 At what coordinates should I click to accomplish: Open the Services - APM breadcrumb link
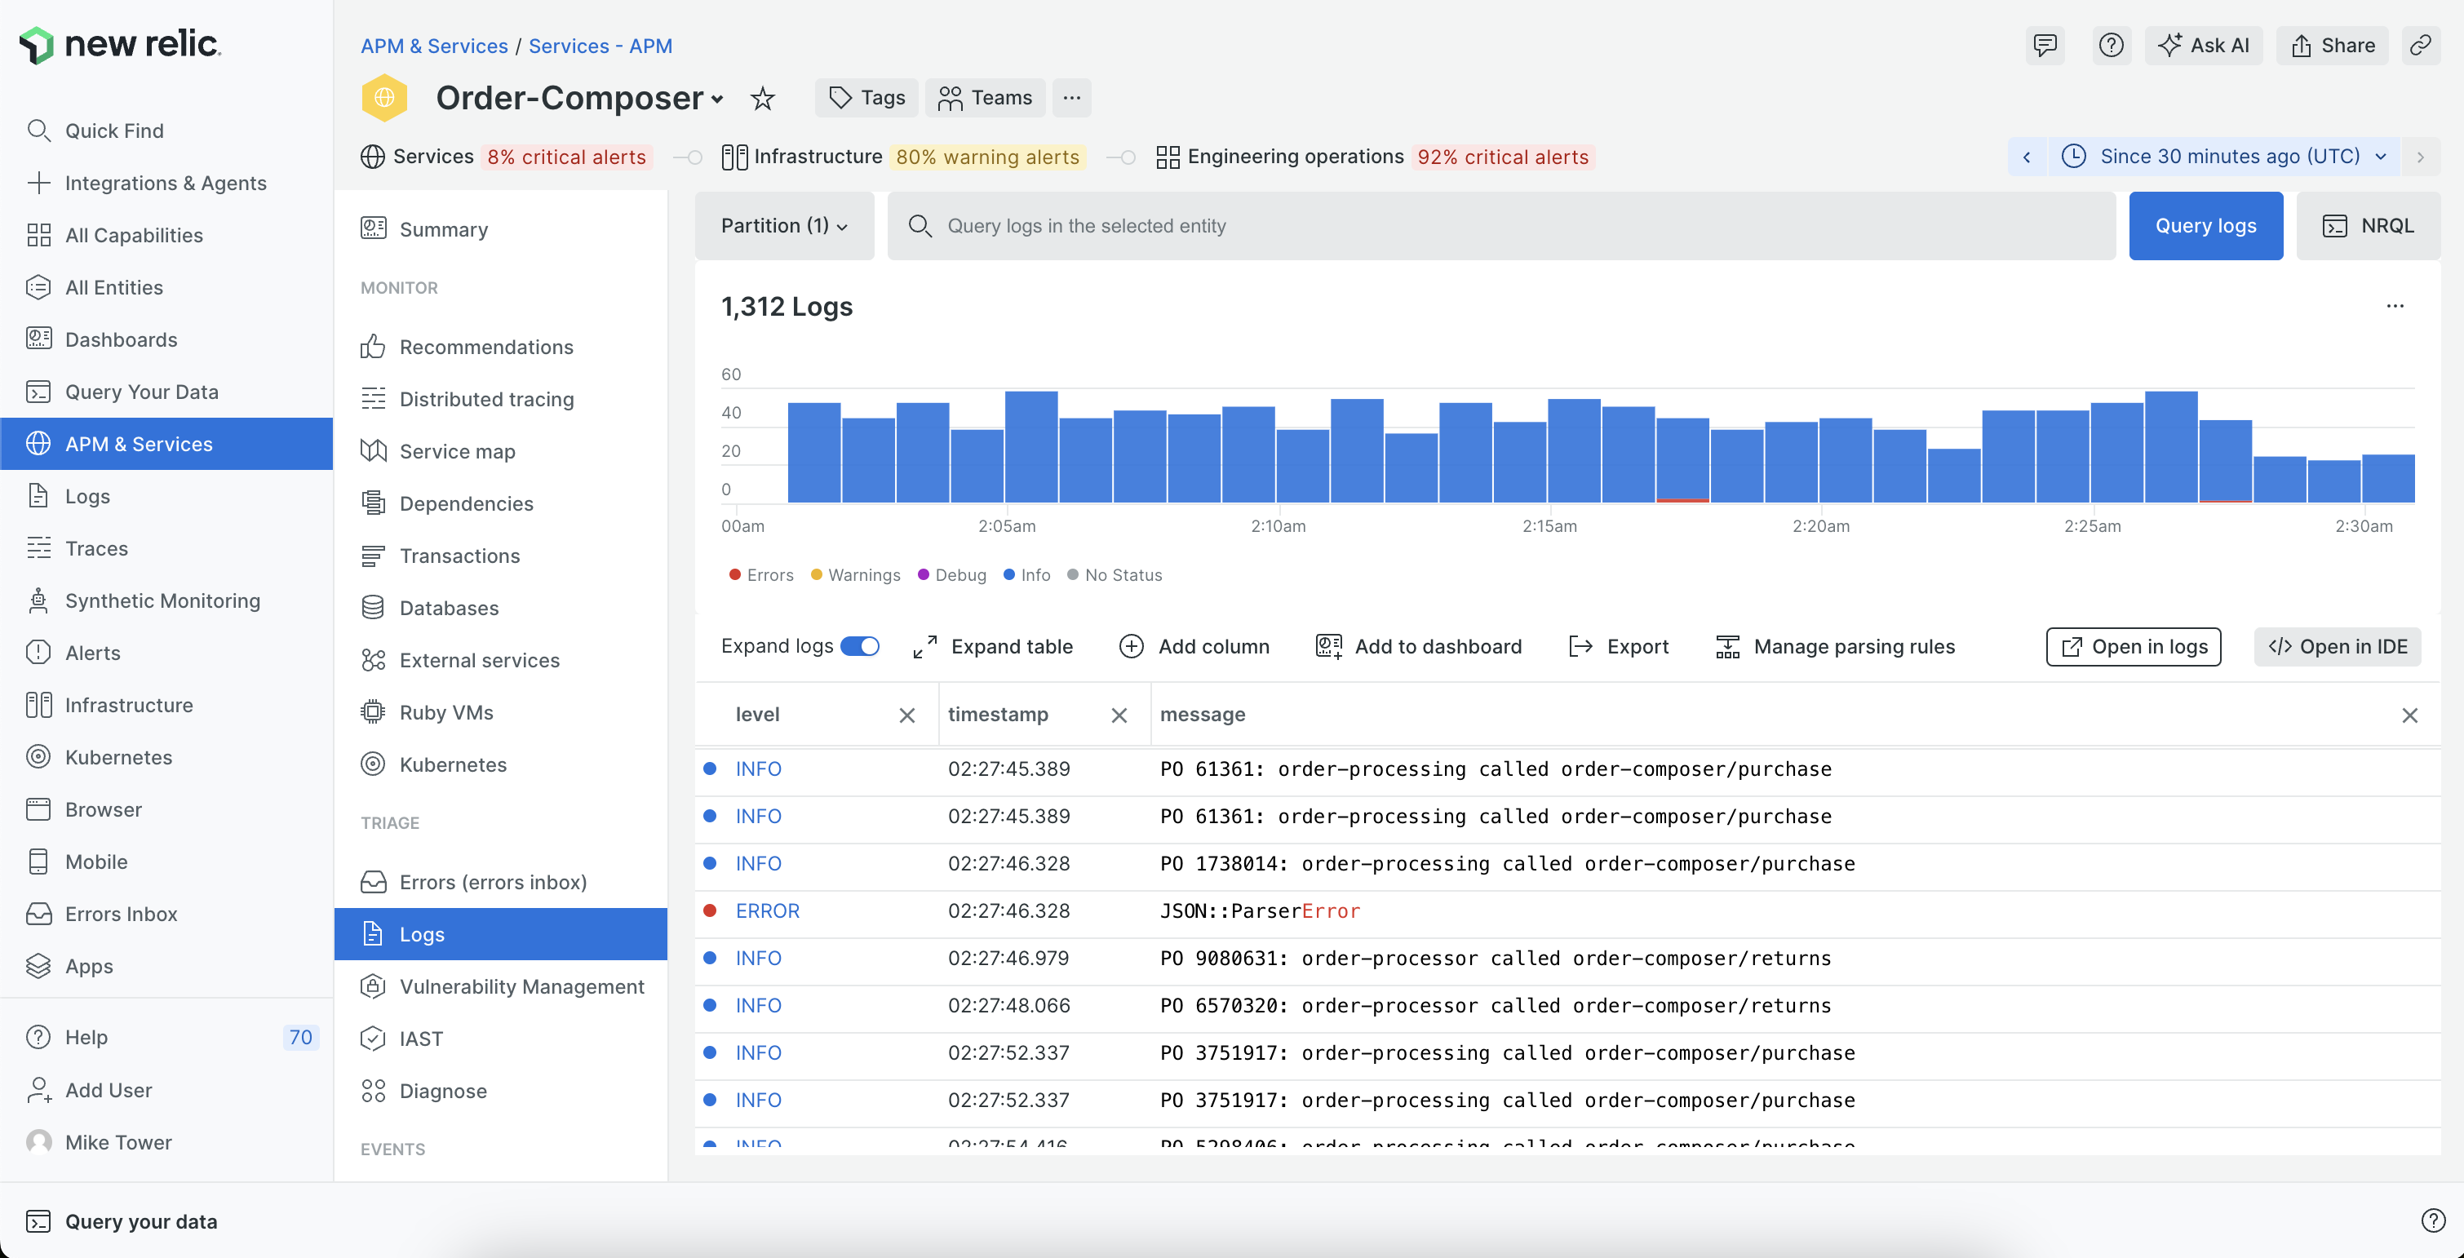[600, 45]
